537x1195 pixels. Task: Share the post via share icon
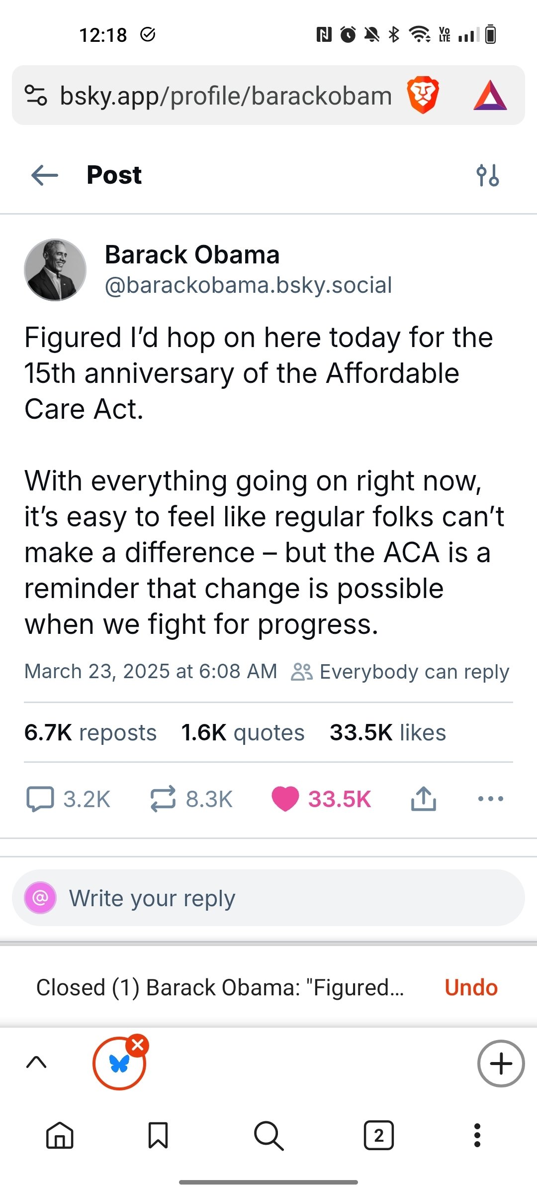click(424, 799)
